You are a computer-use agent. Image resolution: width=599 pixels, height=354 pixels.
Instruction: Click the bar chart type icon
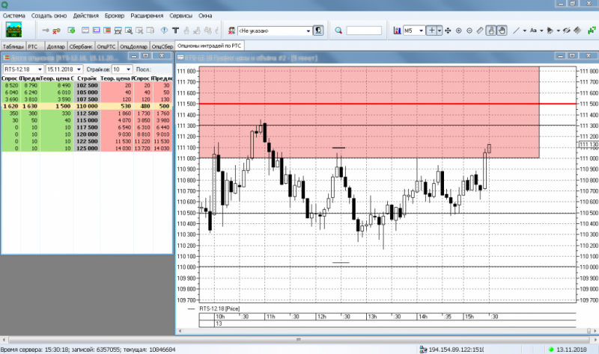397,31
